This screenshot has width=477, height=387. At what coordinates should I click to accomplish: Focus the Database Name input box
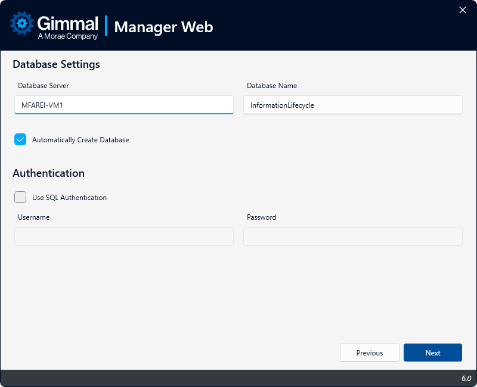pos(353,105)
